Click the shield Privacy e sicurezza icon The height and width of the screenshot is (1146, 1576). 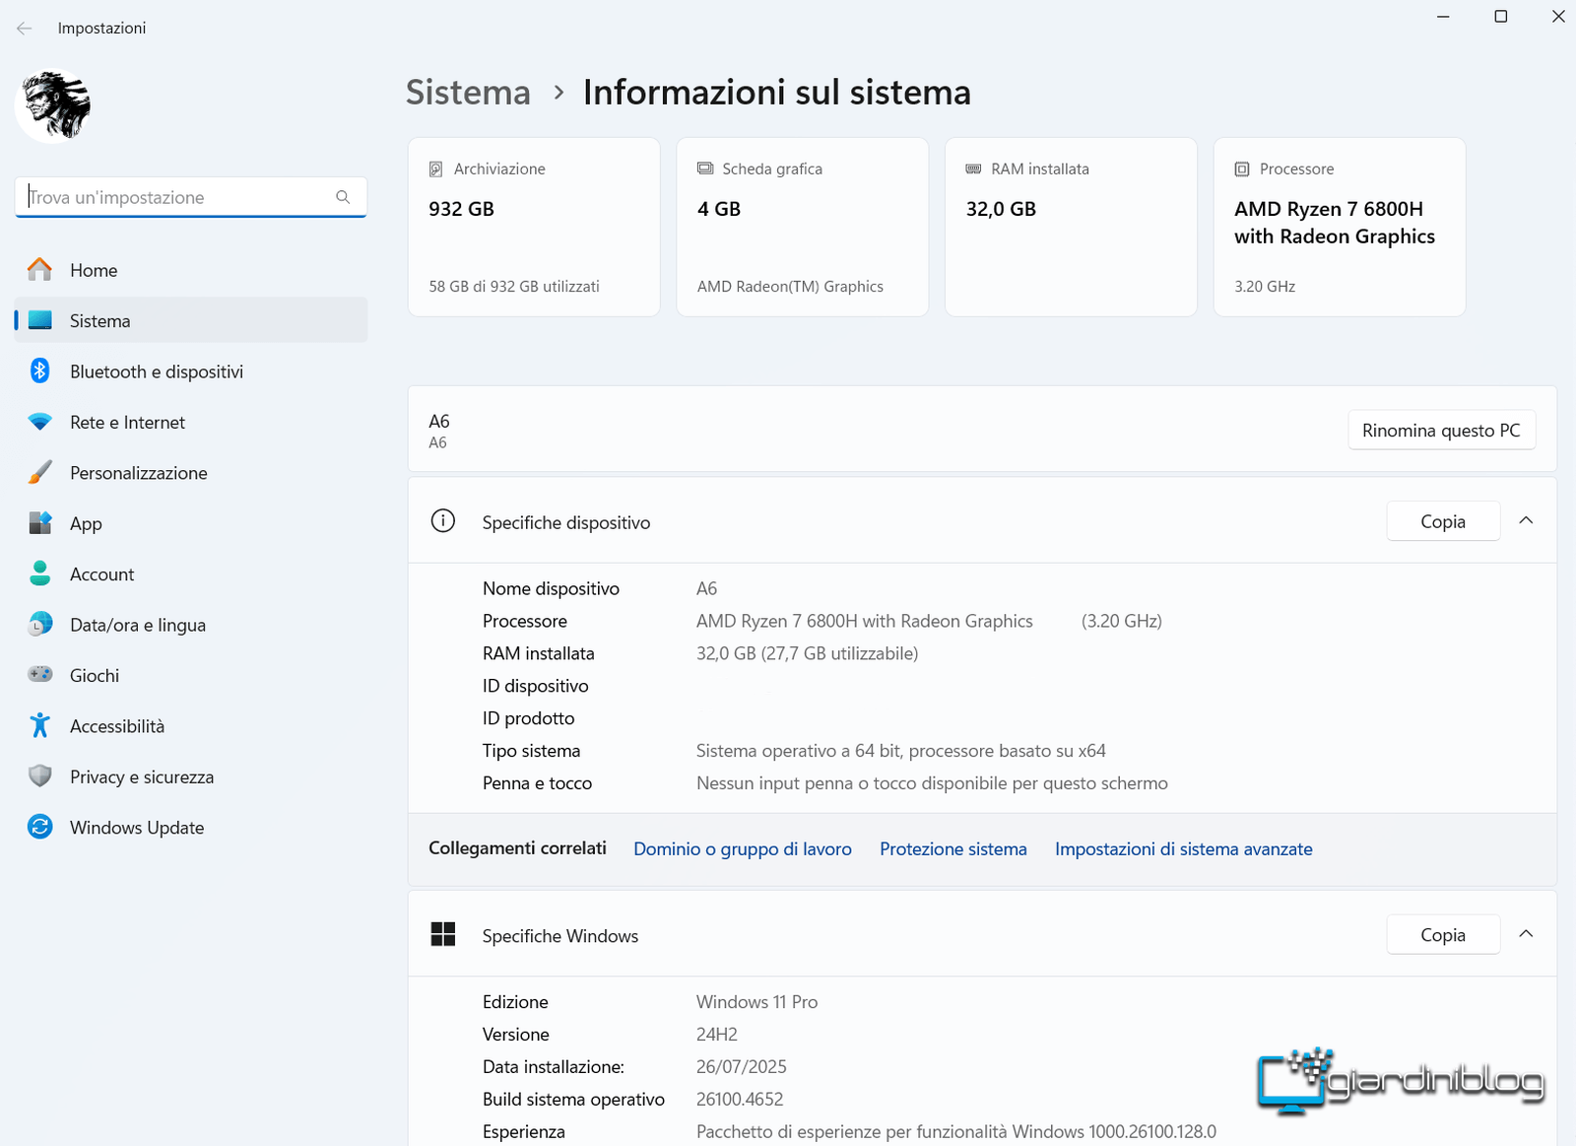40,776
